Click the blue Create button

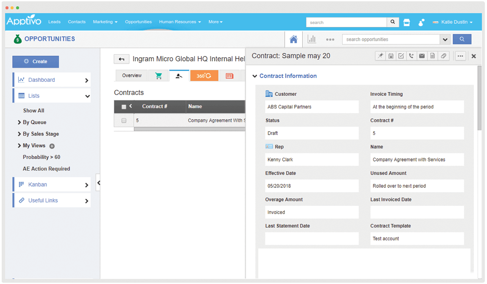pyautogui.click(x=36, y=61)
